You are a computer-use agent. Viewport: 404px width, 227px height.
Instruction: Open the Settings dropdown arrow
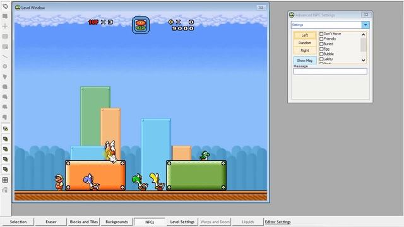click(x=365, y=25)
